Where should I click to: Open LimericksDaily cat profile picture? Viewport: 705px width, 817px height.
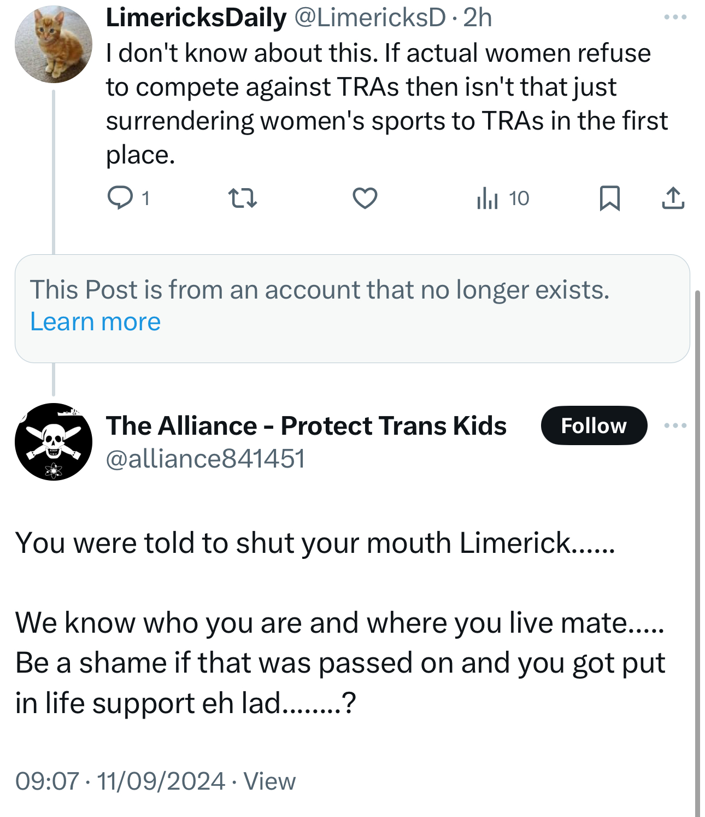pyautogui.click(x=54, y=44)
